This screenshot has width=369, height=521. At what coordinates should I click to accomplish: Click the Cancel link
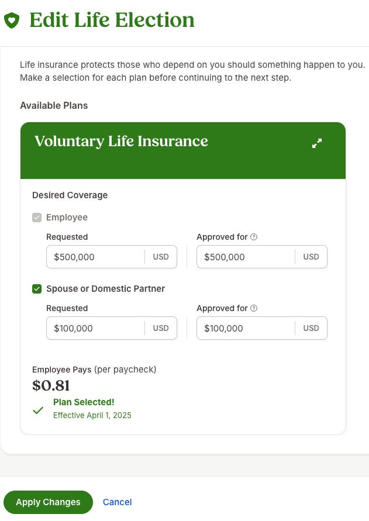pyautogui.click(x=118, y=502)
